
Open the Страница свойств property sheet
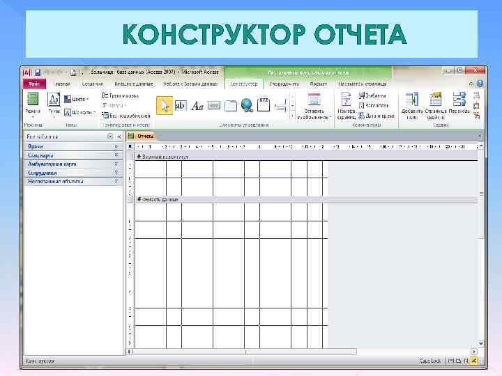click(x=436, y=106)
